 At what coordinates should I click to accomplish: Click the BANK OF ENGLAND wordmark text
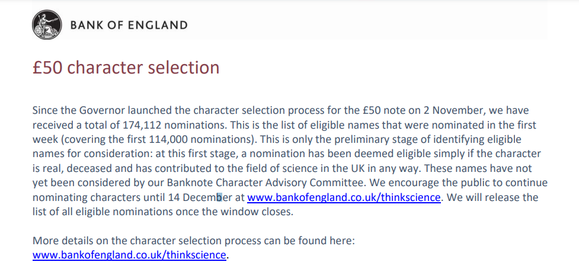129,25
